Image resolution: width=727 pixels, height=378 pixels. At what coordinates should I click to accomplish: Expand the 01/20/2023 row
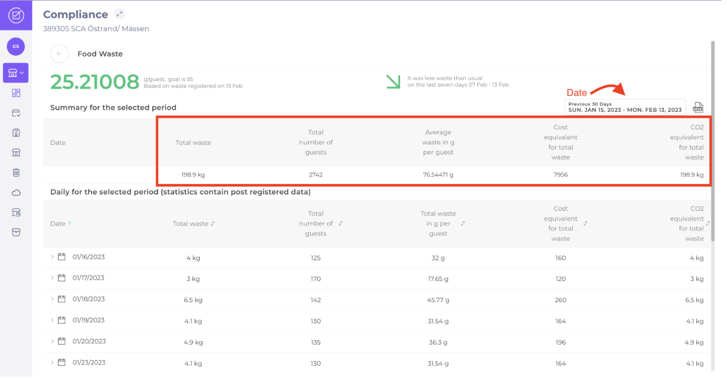[52, 341]
